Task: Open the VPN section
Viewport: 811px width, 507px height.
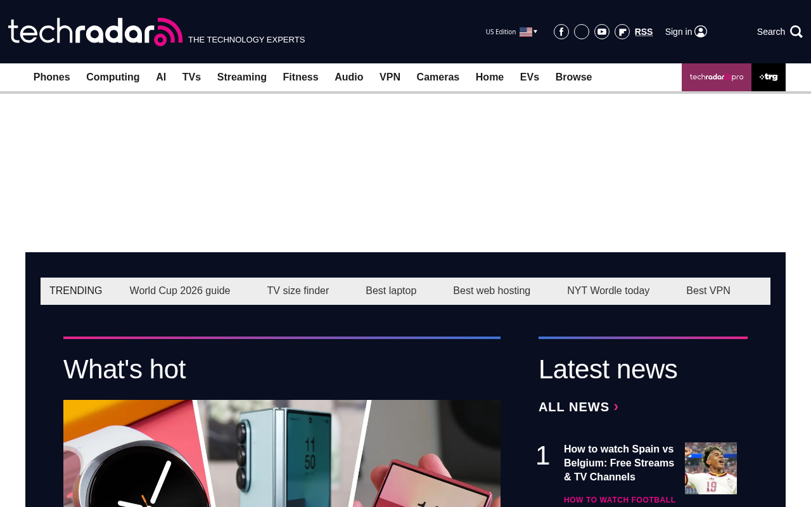Action: [x=390, y=77]
